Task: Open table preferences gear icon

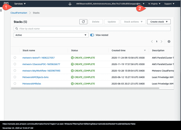Action: [169, 42]
